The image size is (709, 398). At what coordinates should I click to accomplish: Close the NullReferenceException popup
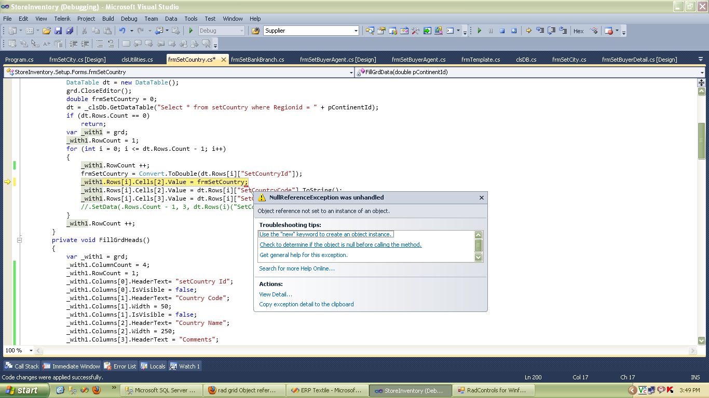point(481,197)
